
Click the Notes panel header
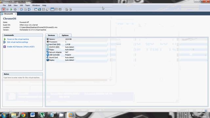click(23, 74)
